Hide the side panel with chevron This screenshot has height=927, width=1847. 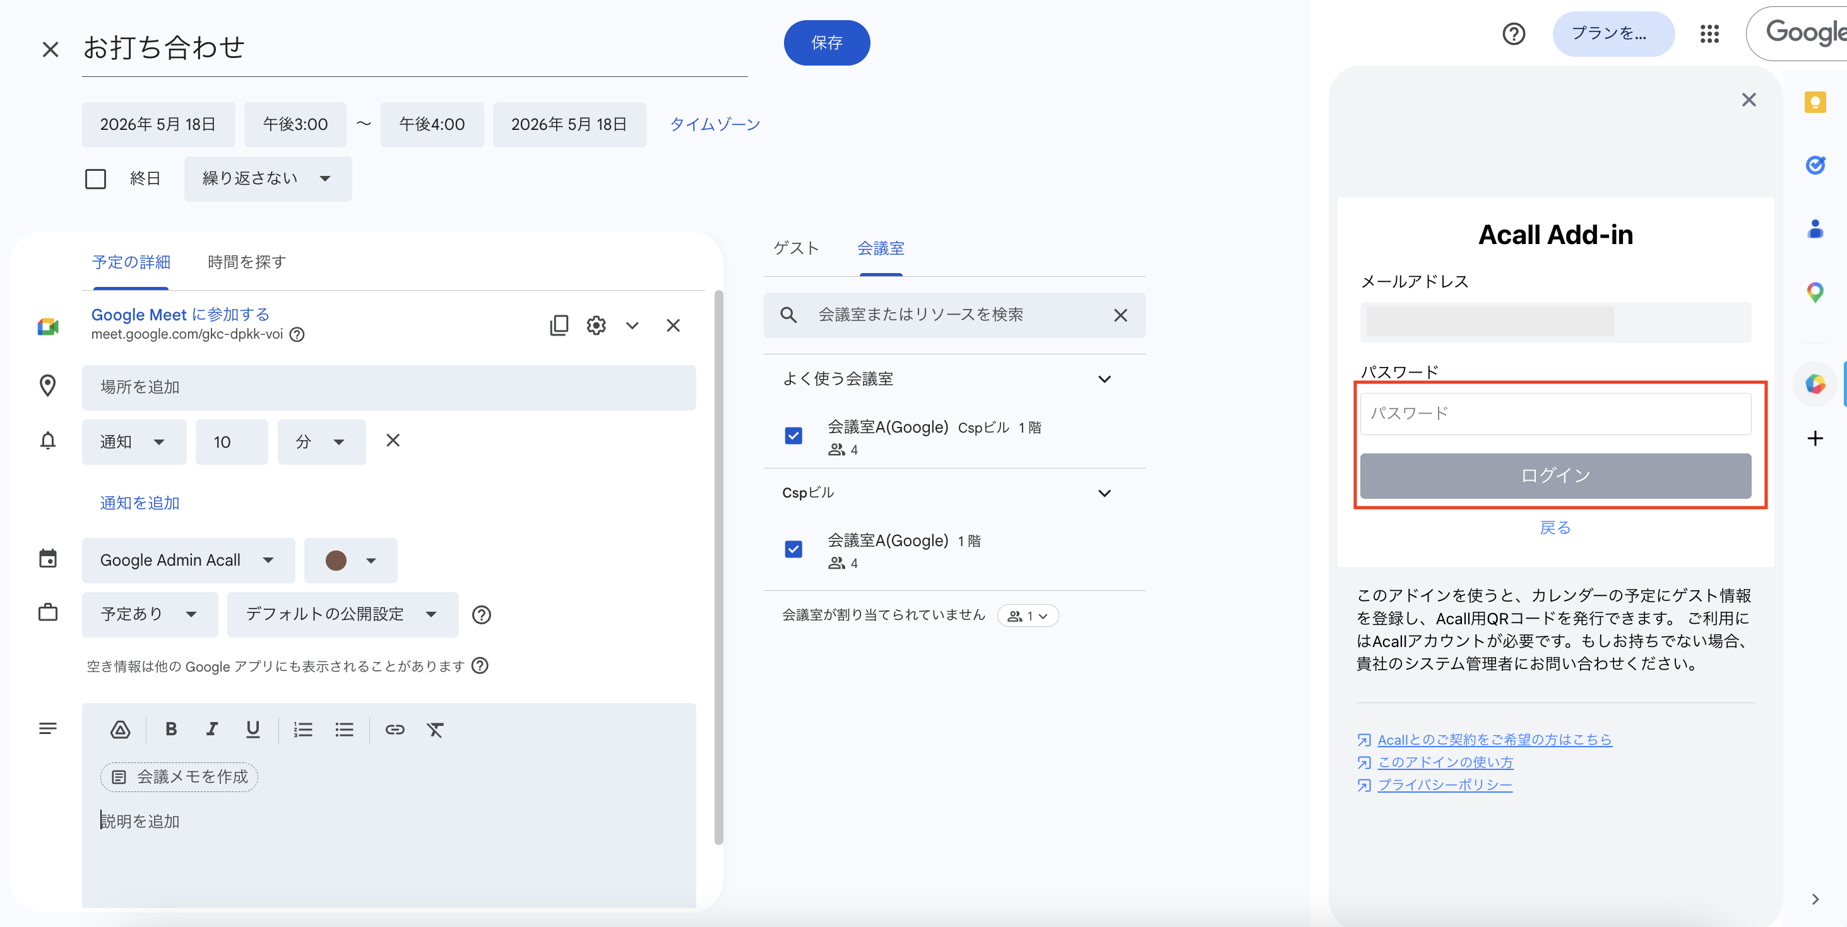[1815, 899]
